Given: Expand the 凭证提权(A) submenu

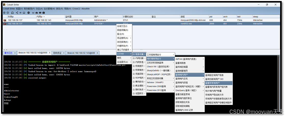Looking at the screenshot, I should click(124, 38).
